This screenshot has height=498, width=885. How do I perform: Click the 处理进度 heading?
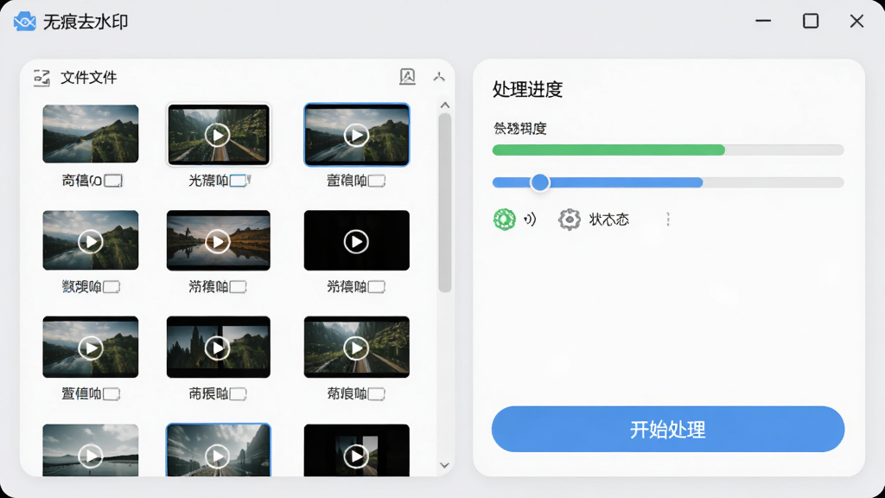528,89
